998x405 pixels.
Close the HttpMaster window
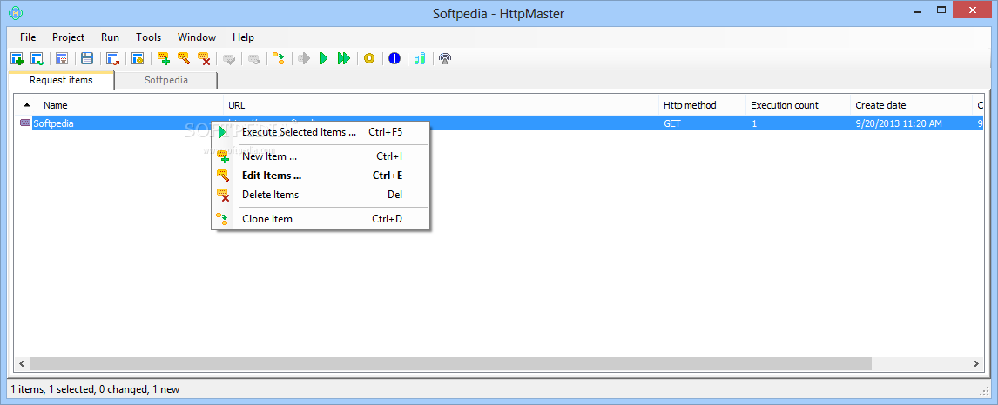972,10
